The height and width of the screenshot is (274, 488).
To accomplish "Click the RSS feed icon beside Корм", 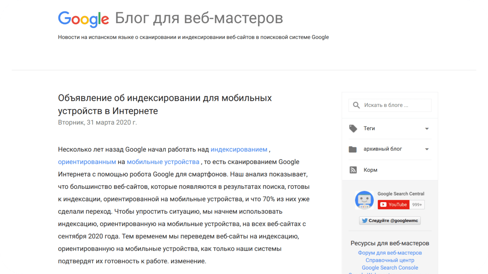I will coord(353,170).
